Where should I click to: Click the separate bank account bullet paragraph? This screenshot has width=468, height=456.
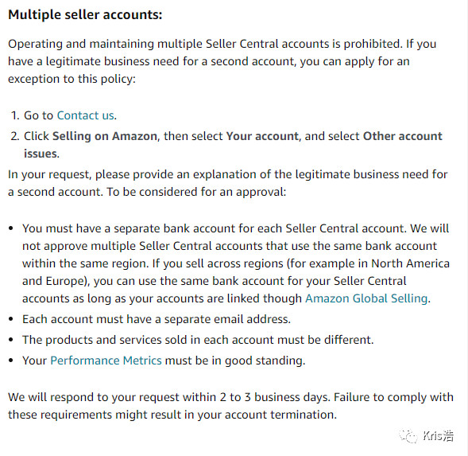[236, 263]
